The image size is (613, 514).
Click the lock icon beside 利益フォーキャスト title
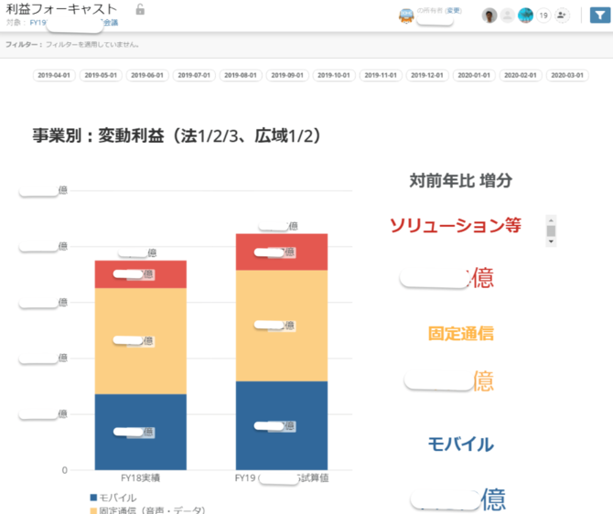pos(140,9)
